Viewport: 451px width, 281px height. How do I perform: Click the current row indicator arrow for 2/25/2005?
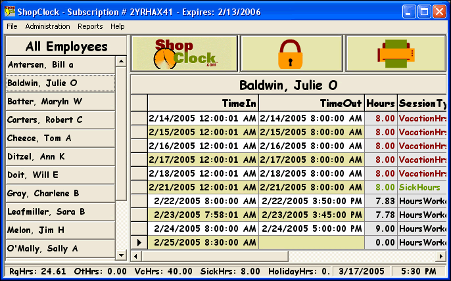pyautogui.click(x=139, y=242)
